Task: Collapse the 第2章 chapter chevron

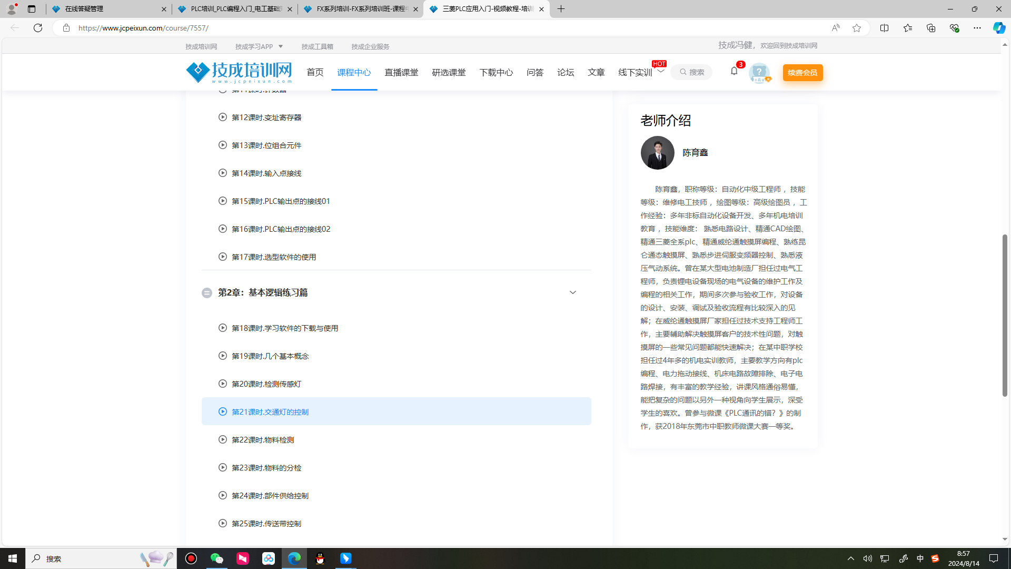Action: point(572,292)
